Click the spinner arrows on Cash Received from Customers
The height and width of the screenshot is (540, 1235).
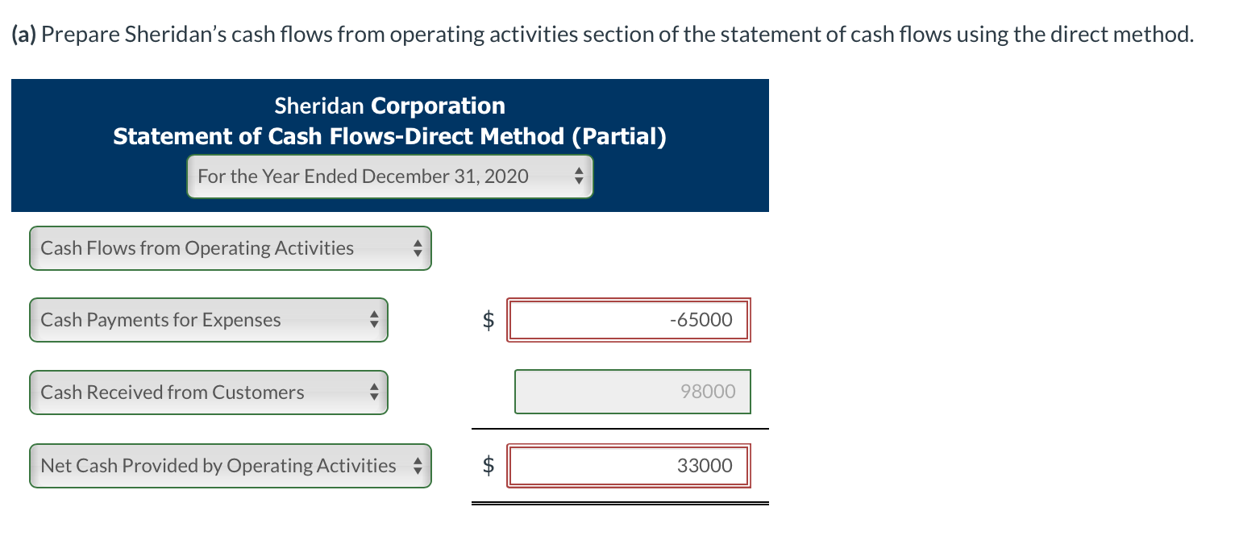point(374,393)
